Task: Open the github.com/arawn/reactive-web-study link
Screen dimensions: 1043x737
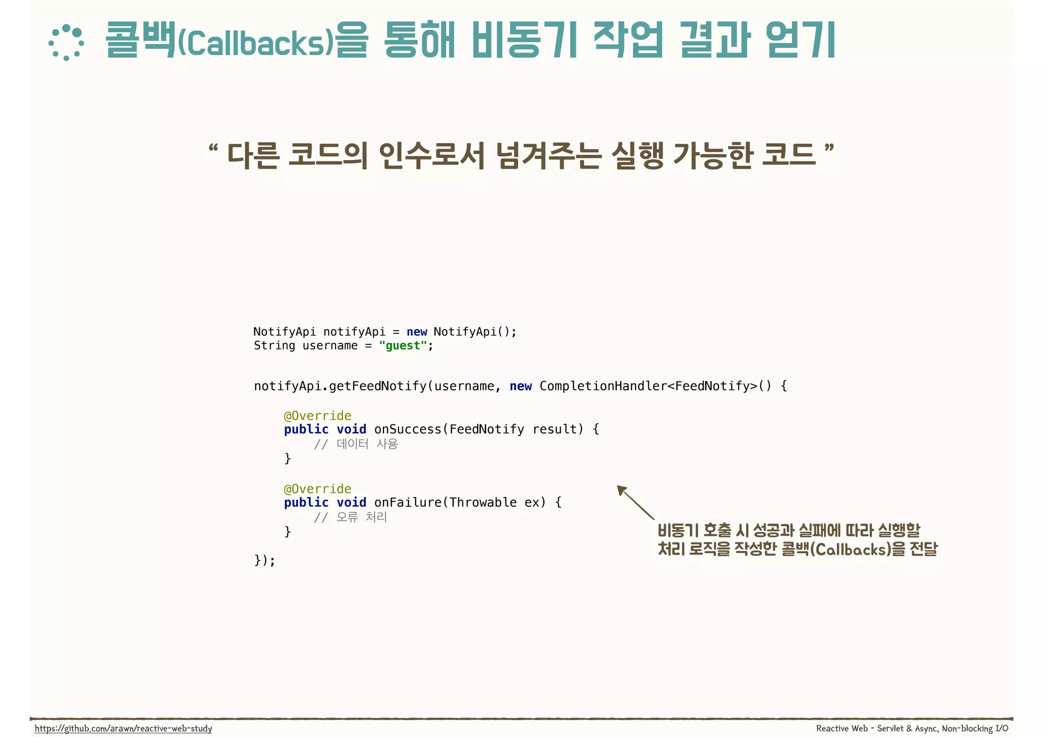Action: point(123,728)
